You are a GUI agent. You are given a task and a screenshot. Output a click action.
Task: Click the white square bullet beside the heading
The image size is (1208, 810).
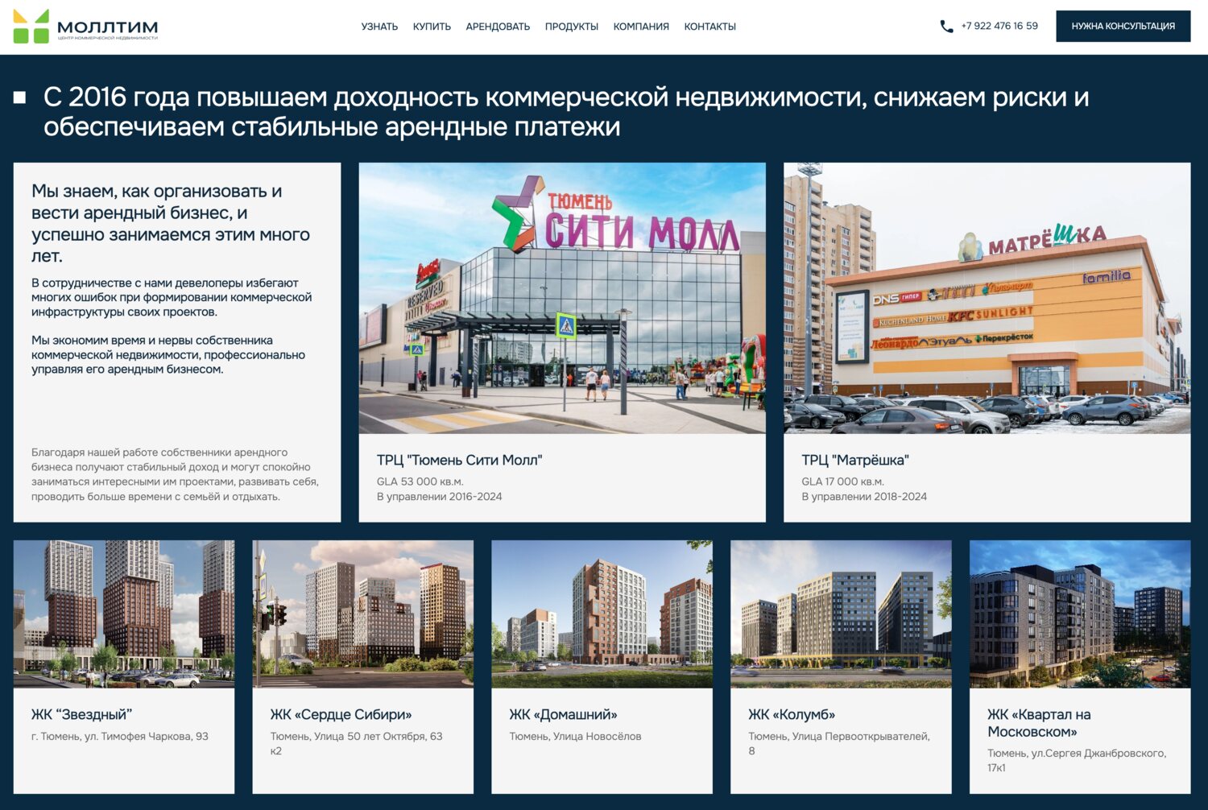coord(20,97)
